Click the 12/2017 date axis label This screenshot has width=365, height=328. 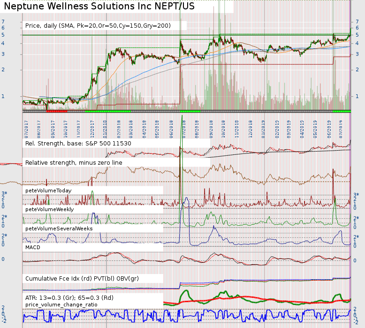(x=92, y=129)
